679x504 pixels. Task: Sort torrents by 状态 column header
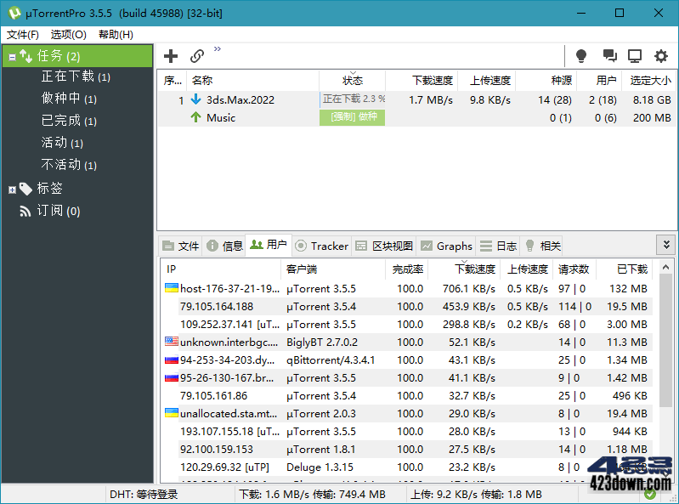tap(353, 81)
